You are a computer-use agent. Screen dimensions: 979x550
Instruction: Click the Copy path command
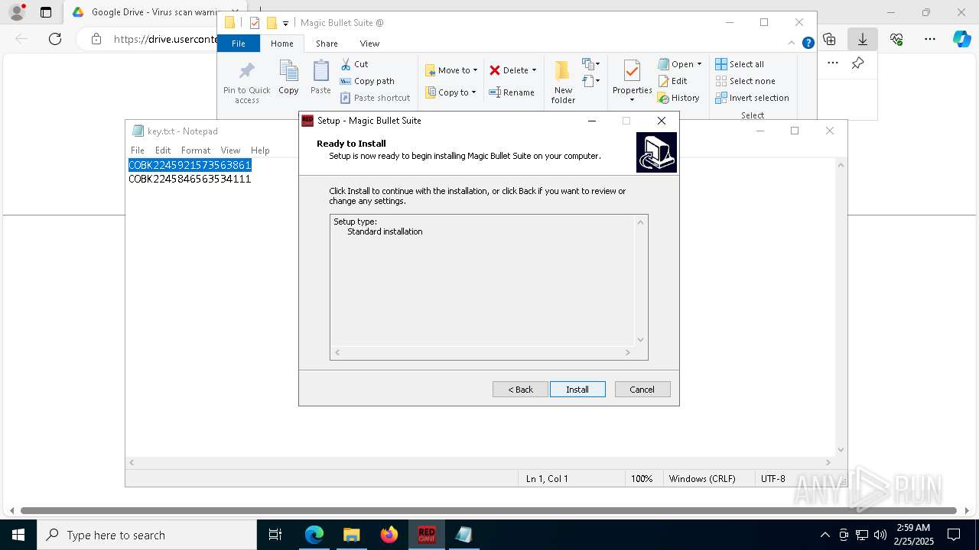tap(367, 81)
